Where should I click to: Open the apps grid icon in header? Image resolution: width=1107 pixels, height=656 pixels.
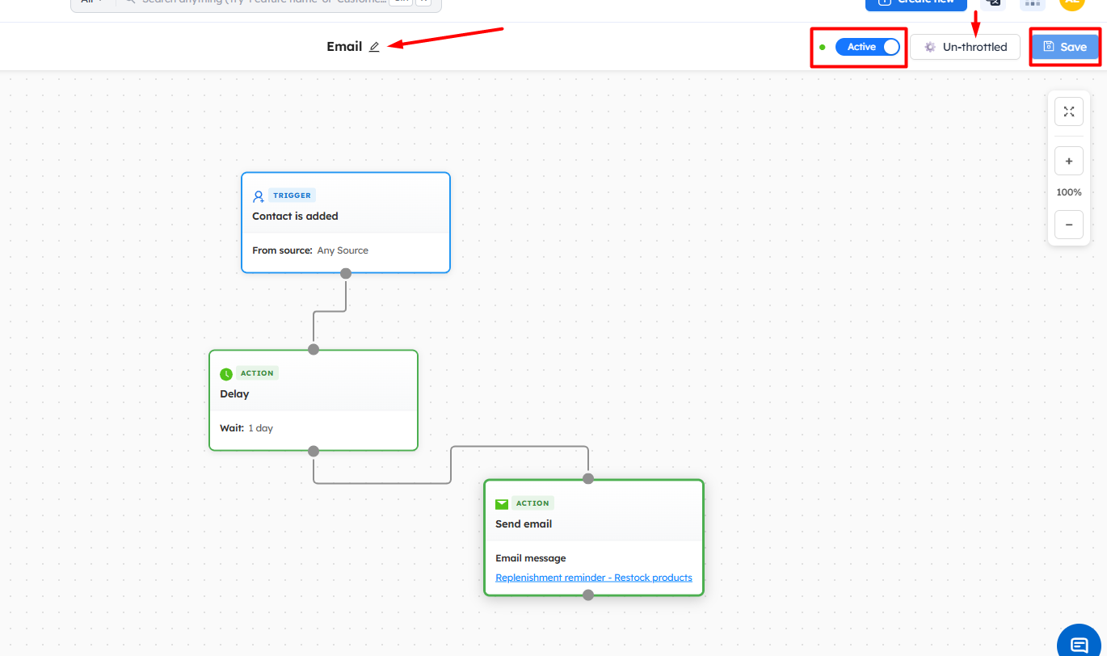[x=1032, y=3]
